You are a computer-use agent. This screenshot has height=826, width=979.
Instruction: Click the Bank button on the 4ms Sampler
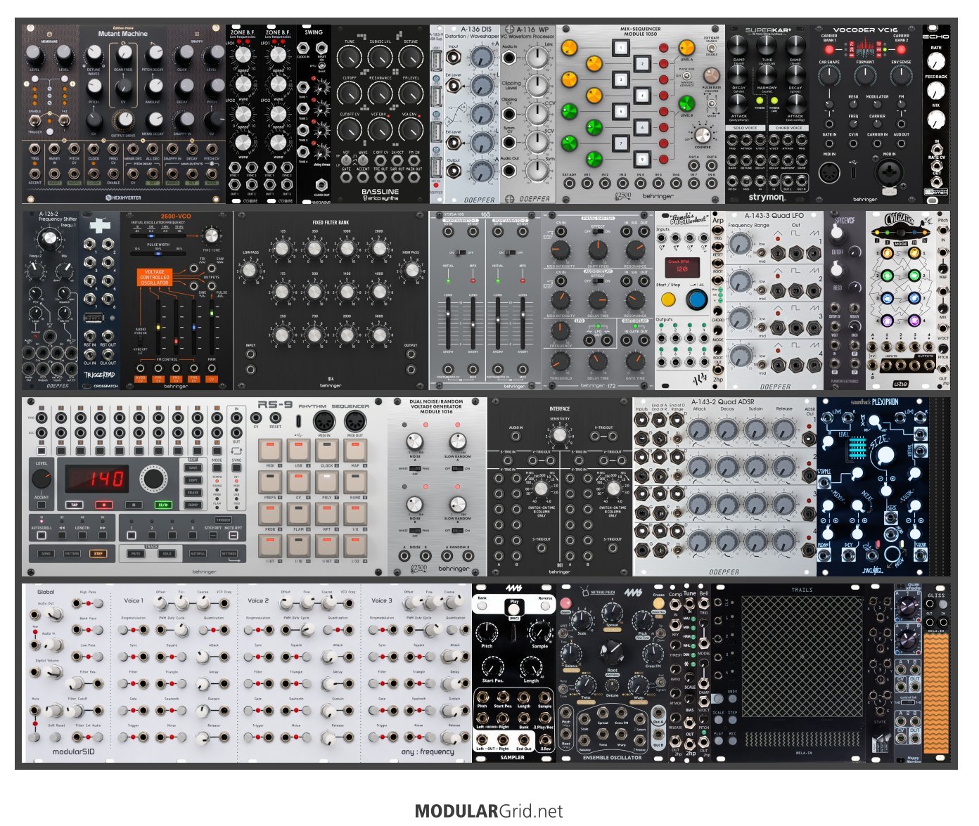482,607
